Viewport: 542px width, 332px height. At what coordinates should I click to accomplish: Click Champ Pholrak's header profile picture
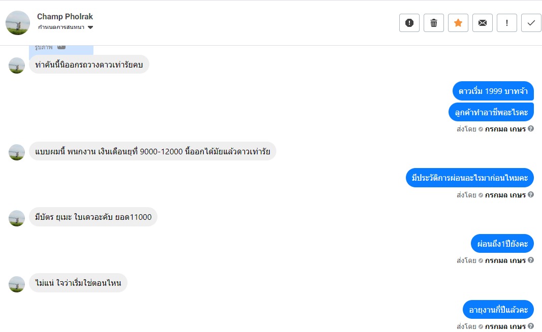pos(18,23)
